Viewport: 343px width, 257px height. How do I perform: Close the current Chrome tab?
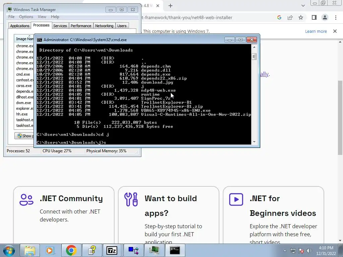(x=158, y=6)
